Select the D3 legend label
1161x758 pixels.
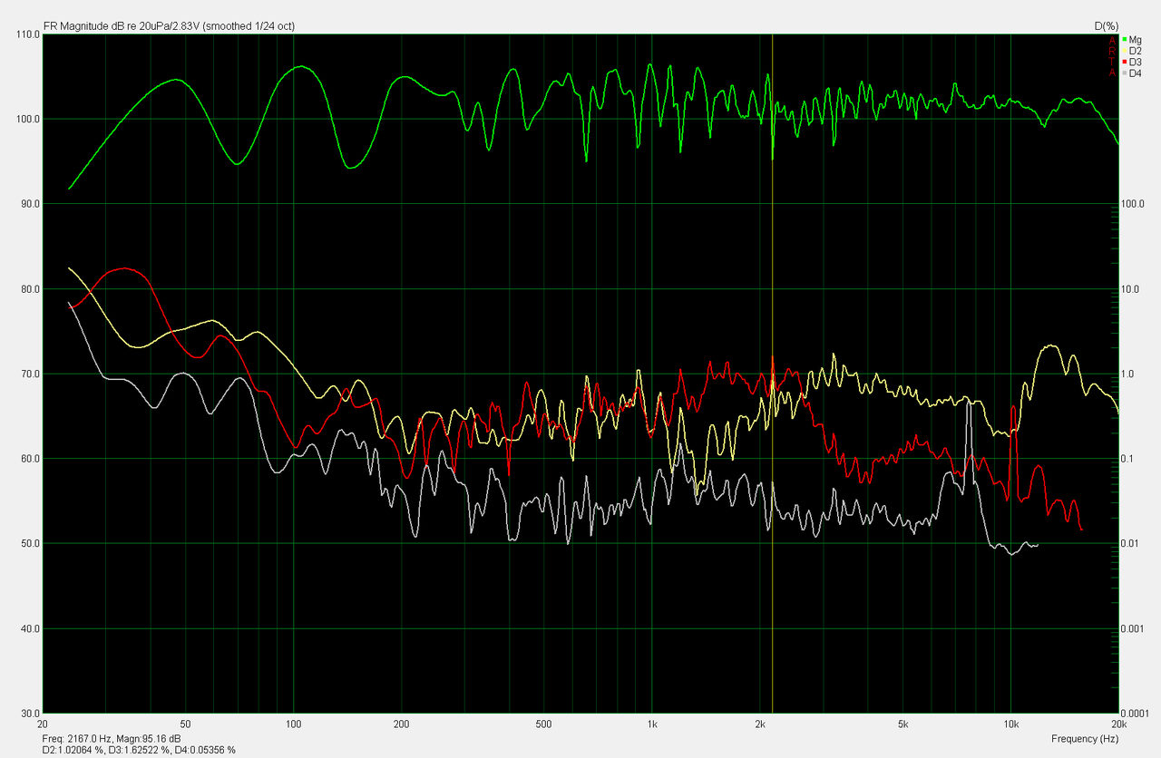coord(1135,62)
